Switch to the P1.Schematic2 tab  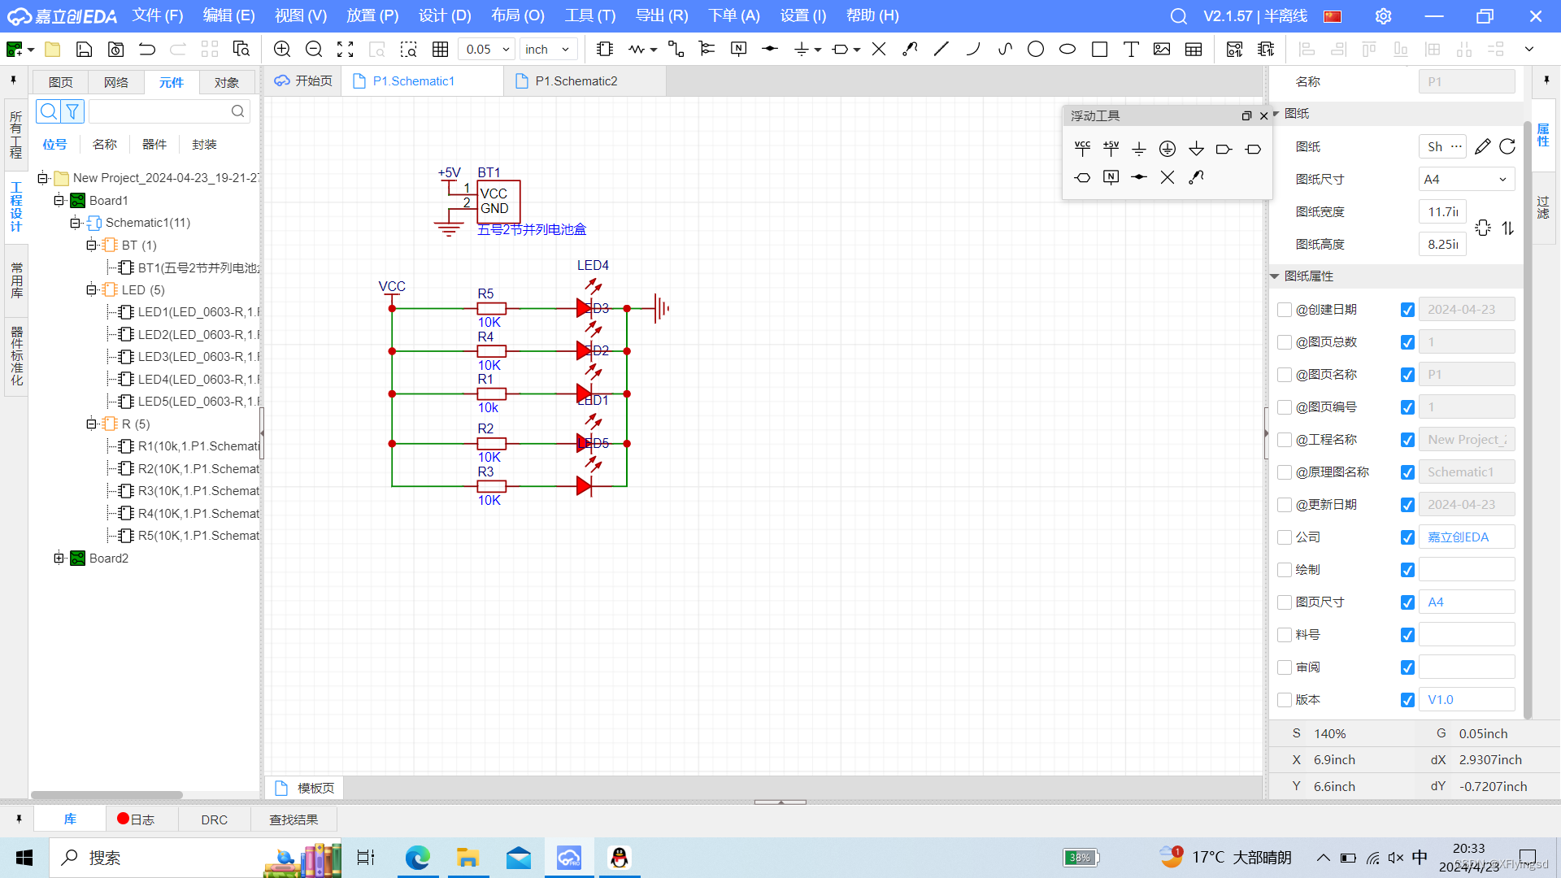tap(576, 81)
